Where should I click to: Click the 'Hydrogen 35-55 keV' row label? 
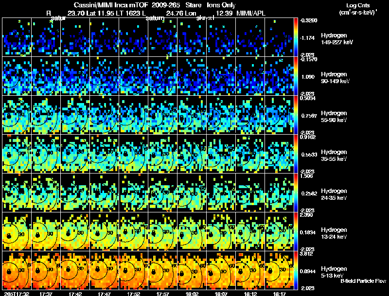[x=334, y=156]
